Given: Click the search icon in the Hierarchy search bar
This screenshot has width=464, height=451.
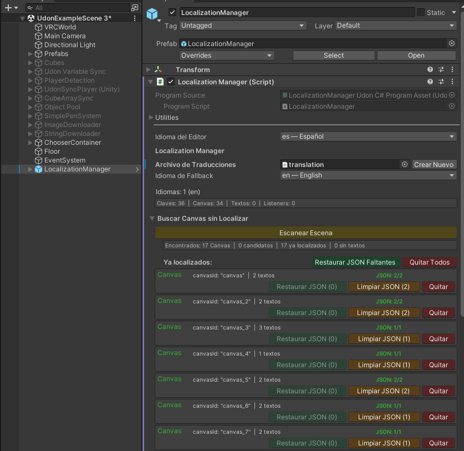Looking at the screenshot, I should click(x=30, y=8).
